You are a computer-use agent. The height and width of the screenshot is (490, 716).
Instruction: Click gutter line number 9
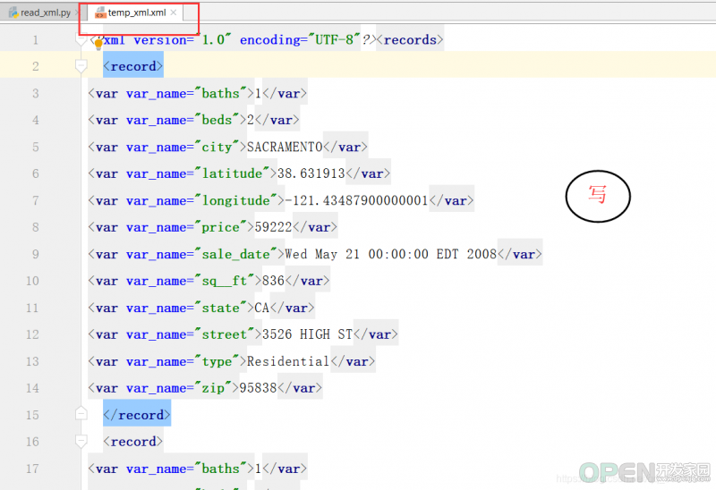[36, 254]
